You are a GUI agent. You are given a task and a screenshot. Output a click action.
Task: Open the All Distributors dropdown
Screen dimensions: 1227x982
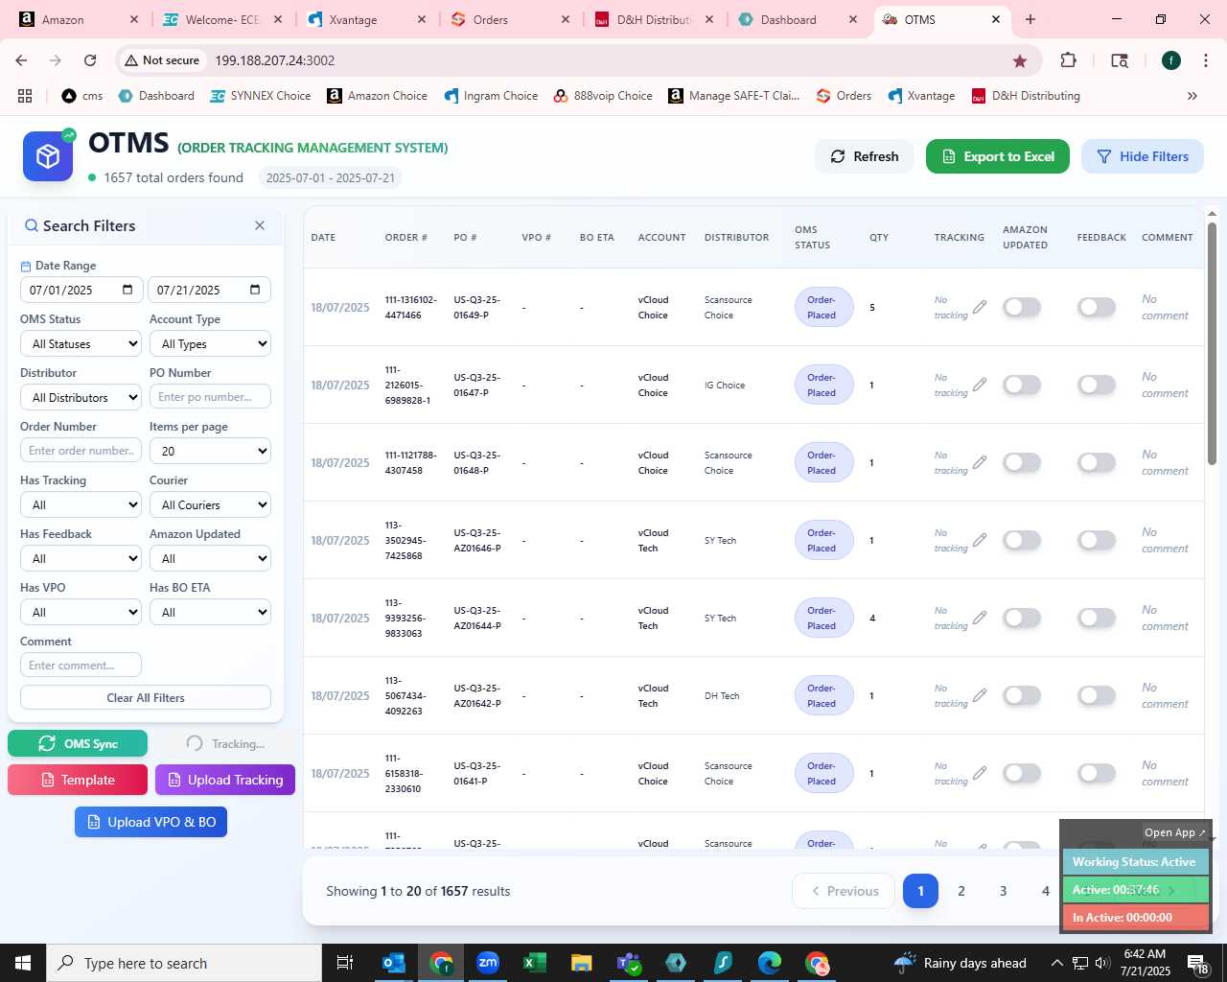coord(81,397)
